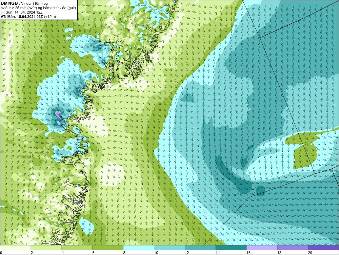Click the 12–14 m/s teal swatch
The image size is (339, 255).
pos(200,248)
